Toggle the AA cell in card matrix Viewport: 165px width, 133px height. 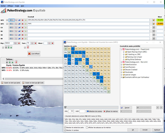(x=66, y=49)
